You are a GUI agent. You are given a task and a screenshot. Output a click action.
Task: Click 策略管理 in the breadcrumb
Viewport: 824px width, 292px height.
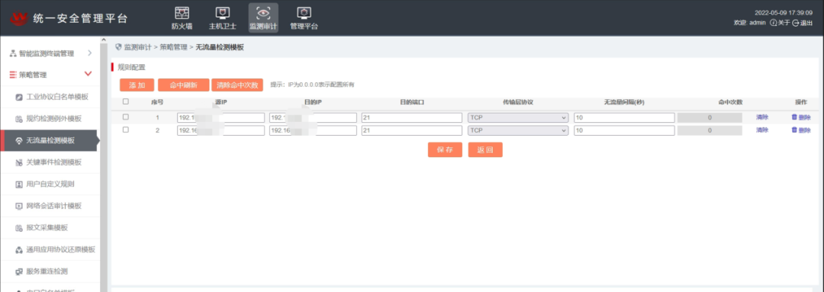coord(173,47)
